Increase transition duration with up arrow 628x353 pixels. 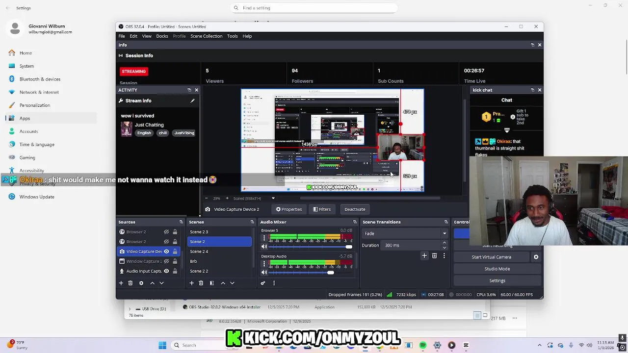click(445, 243)
